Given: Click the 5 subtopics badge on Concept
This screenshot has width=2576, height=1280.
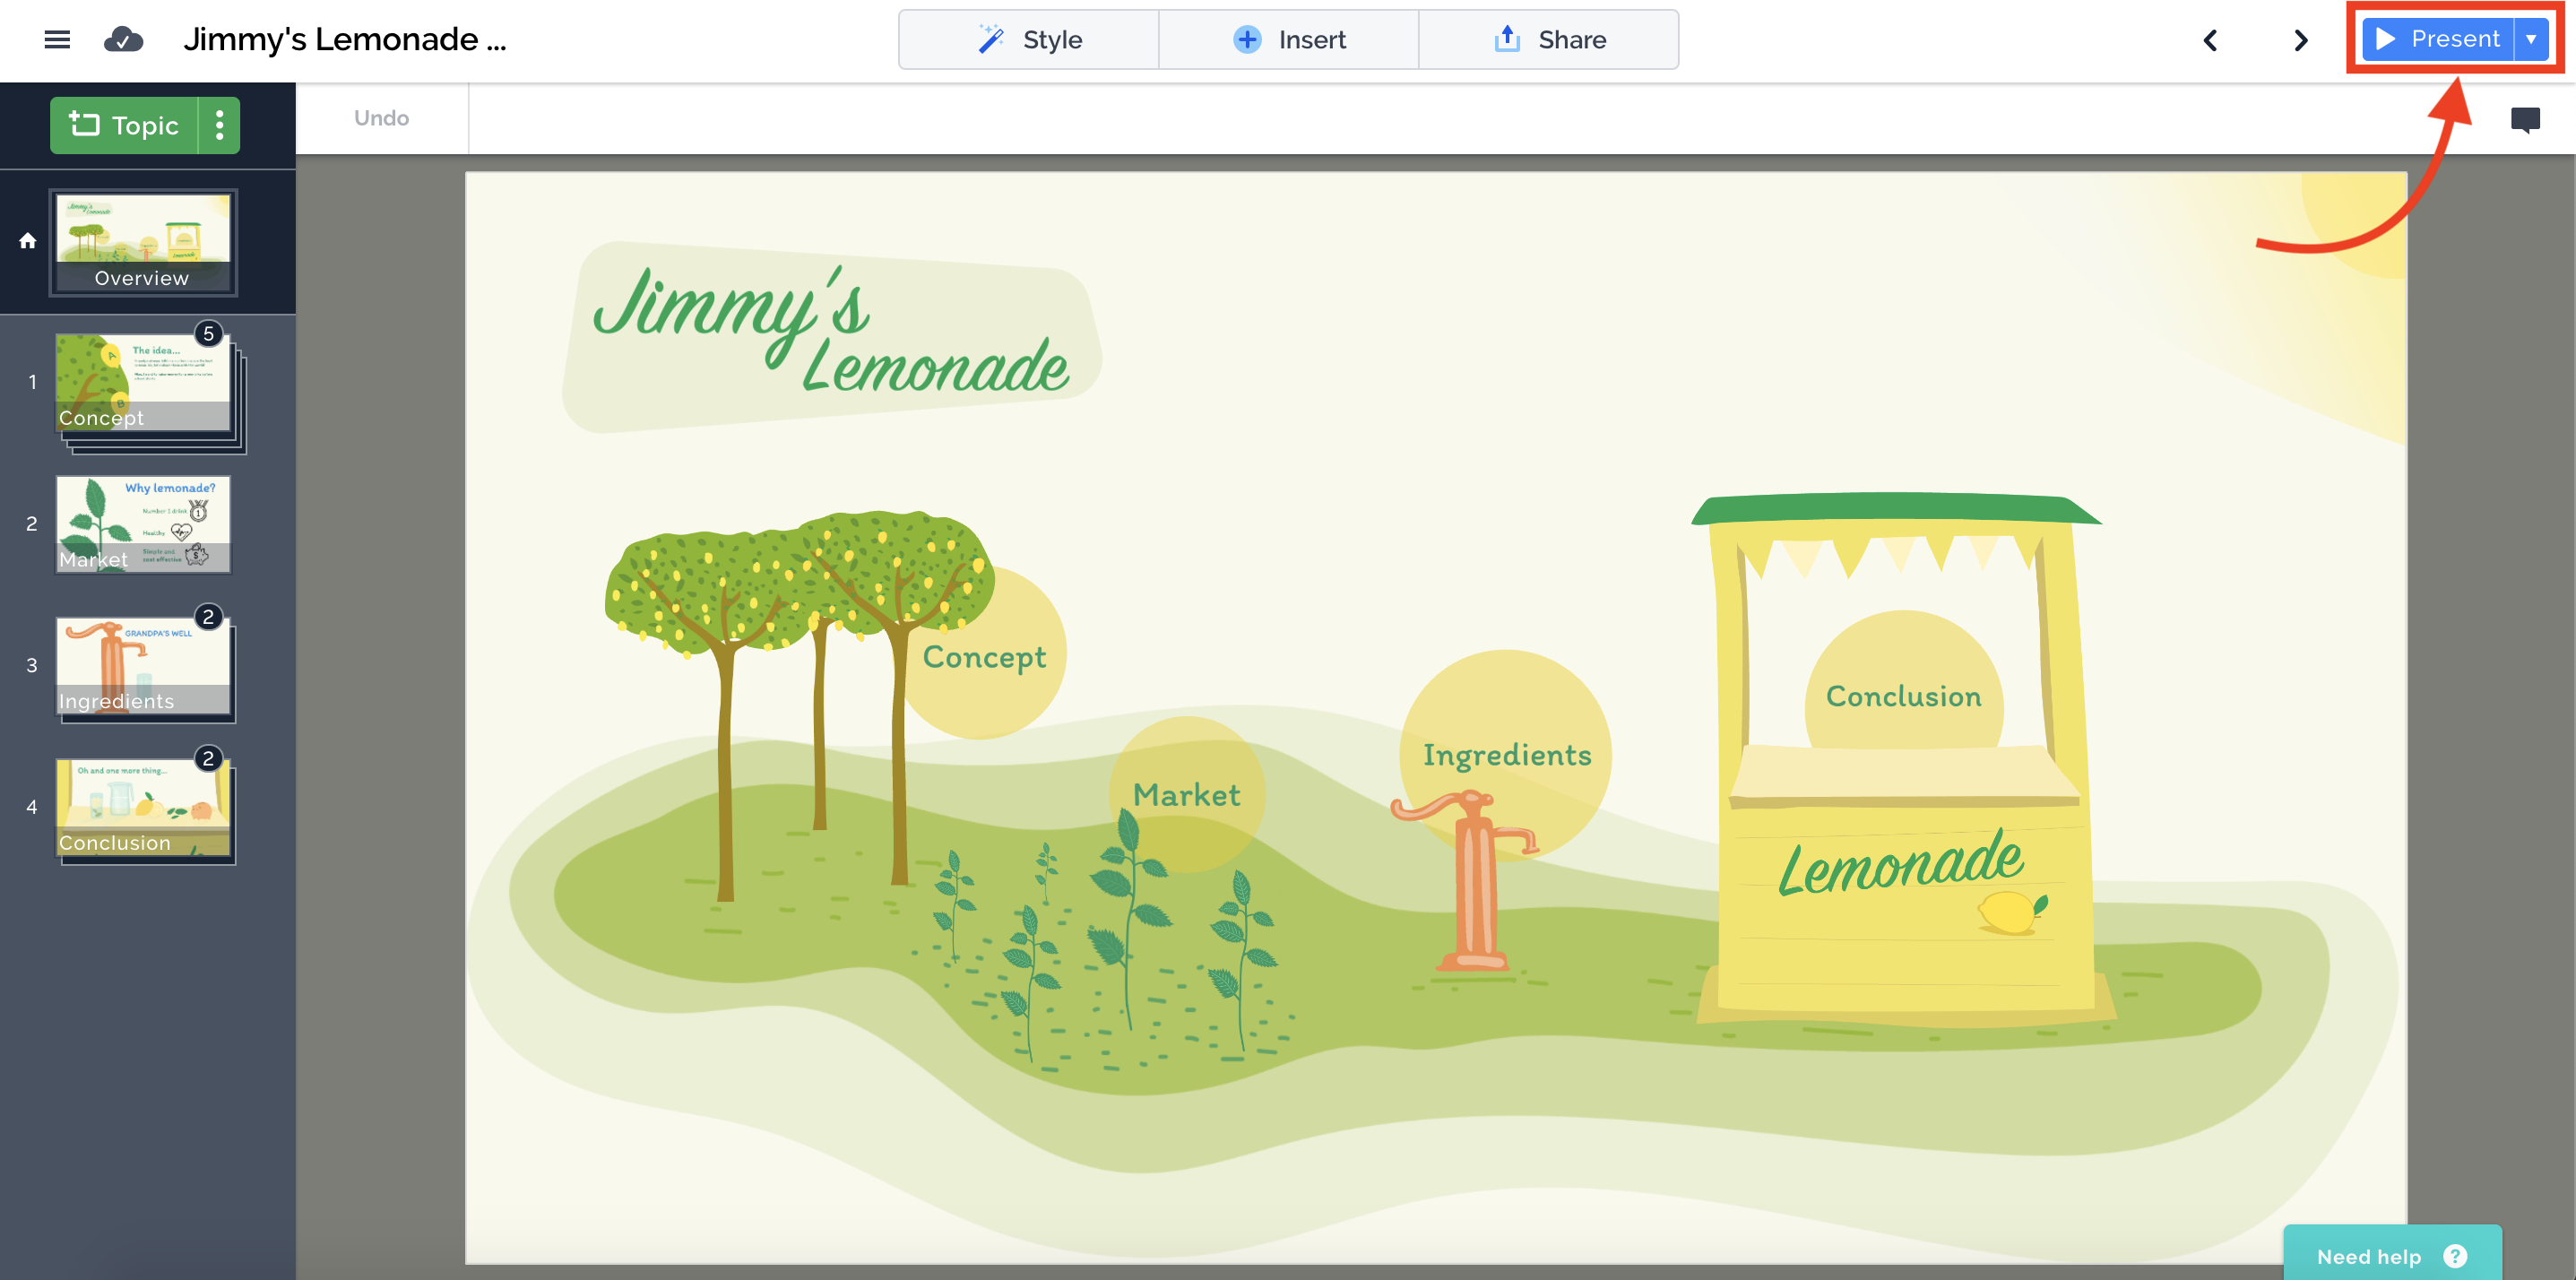Looking at the screenshot, I should pyautogui.click(x=208, y=334).
